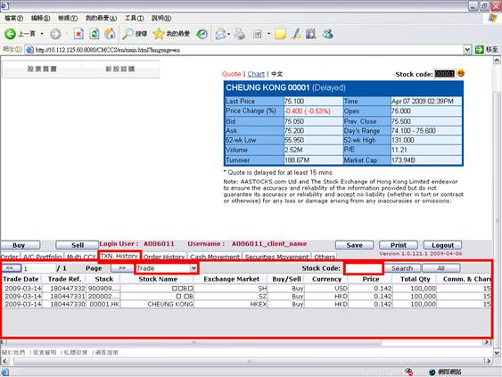The width and height of the screenshot is (502, 377).
Task: Open the address bar dropdown arrow
Action: click(467, 50)
